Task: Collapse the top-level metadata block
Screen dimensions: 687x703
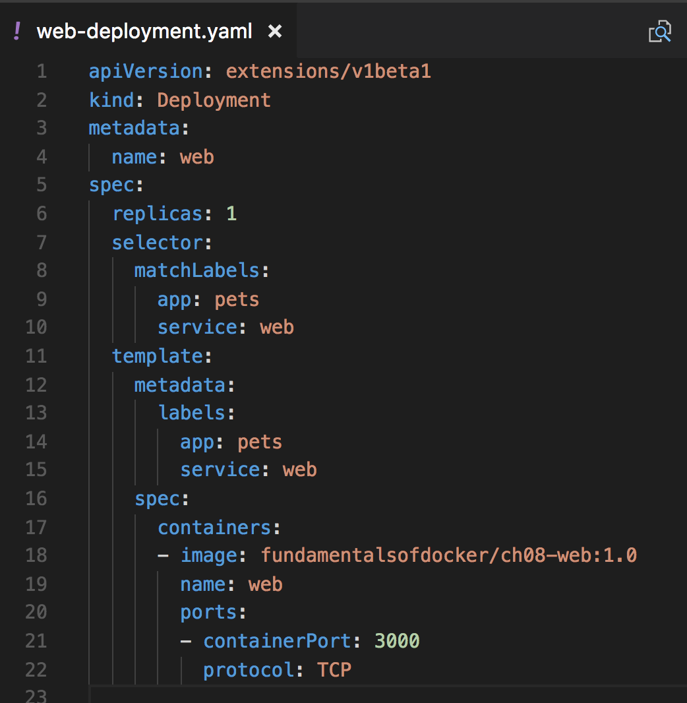Action: point(134,128)
